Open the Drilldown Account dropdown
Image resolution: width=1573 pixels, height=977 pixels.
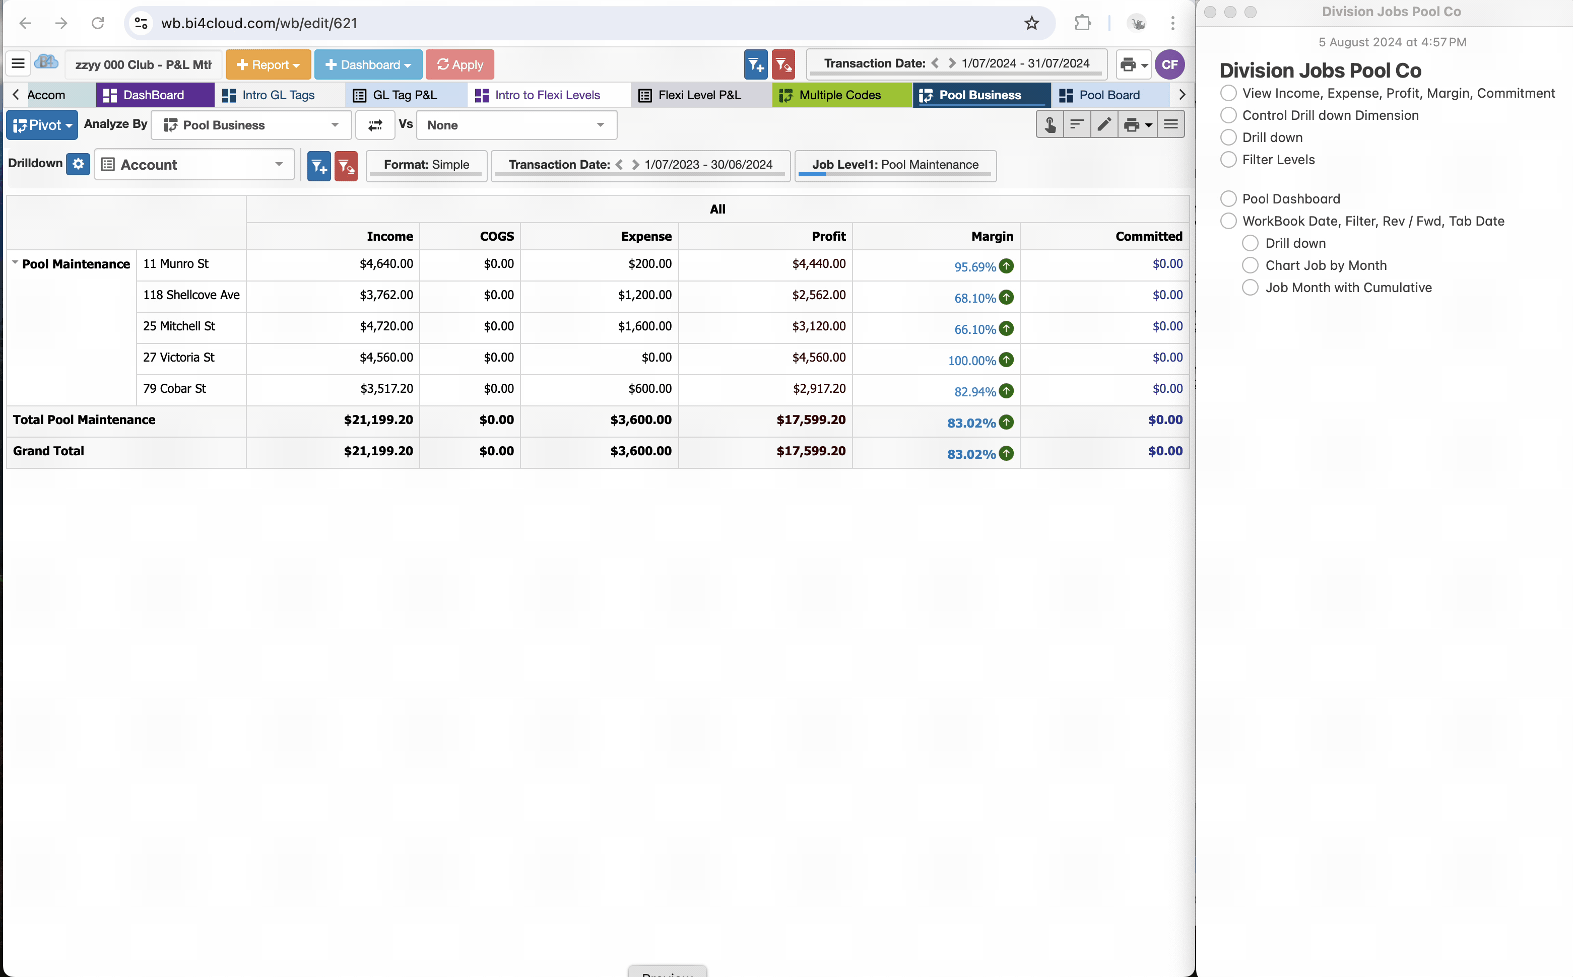pyautogui.click(x=194, y=165)
